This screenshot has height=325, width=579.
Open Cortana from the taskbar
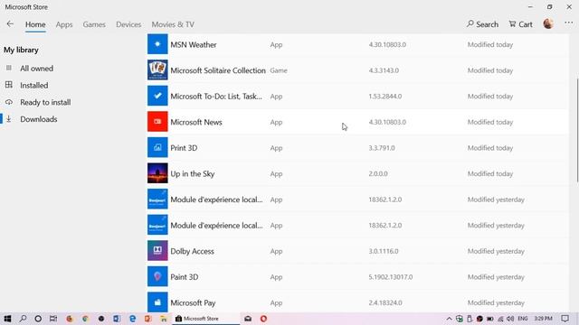pyautogui.click(x=38, y=319)
